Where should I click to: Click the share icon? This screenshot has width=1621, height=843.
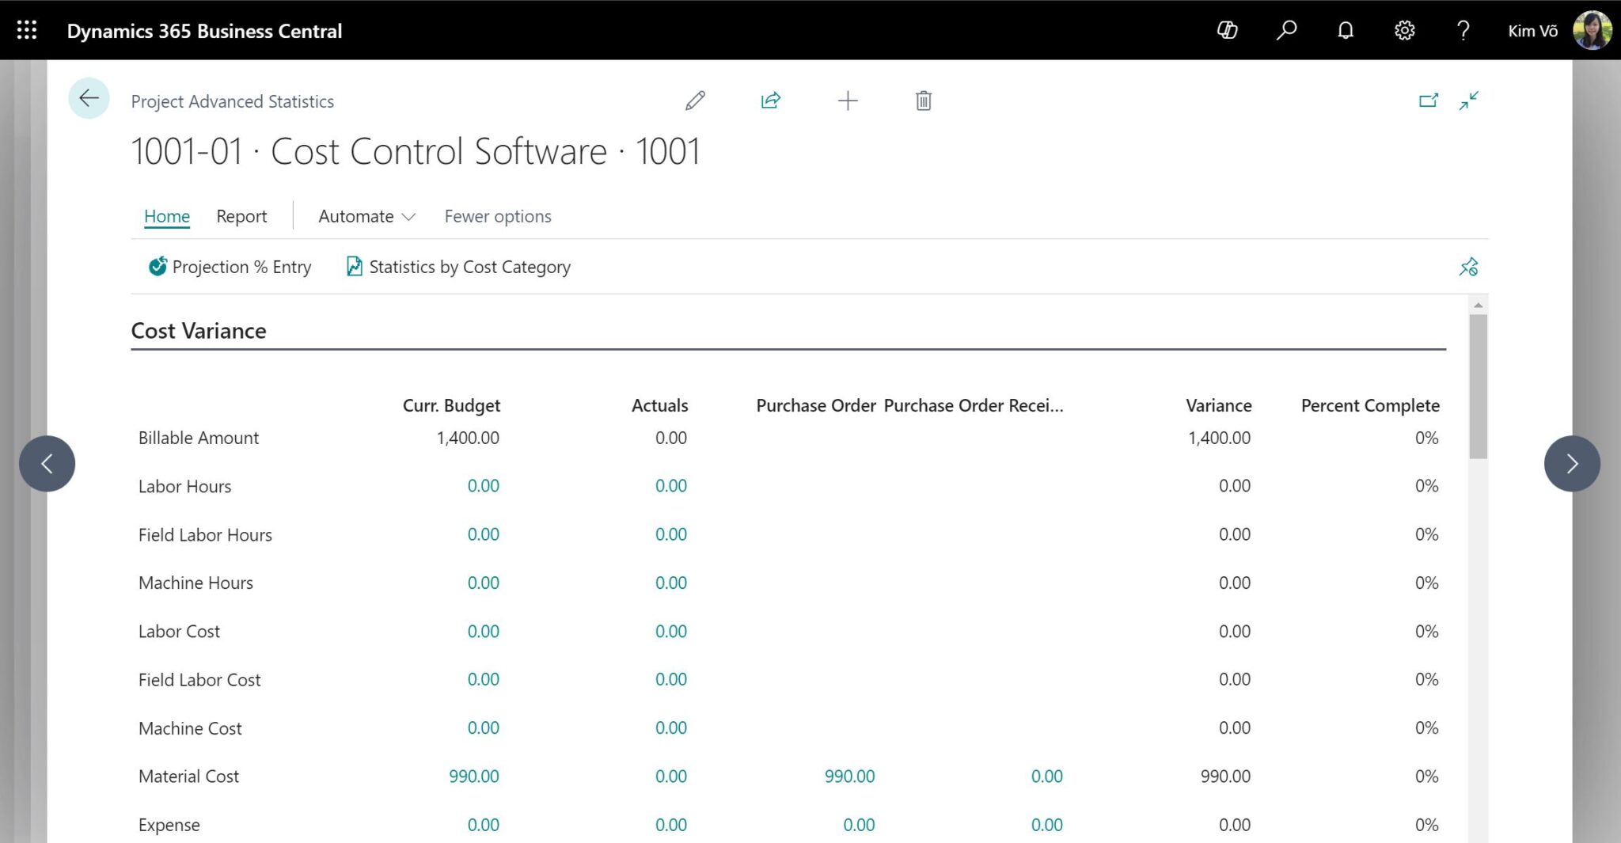click(x=771, y=101)
